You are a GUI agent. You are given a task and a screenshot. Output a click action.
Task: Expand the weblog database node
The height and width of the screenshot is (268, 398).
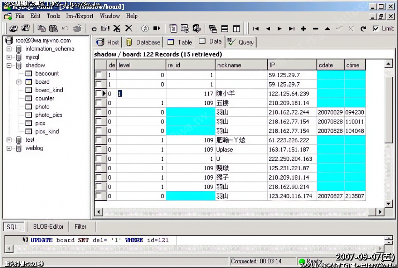coord(9,148)
